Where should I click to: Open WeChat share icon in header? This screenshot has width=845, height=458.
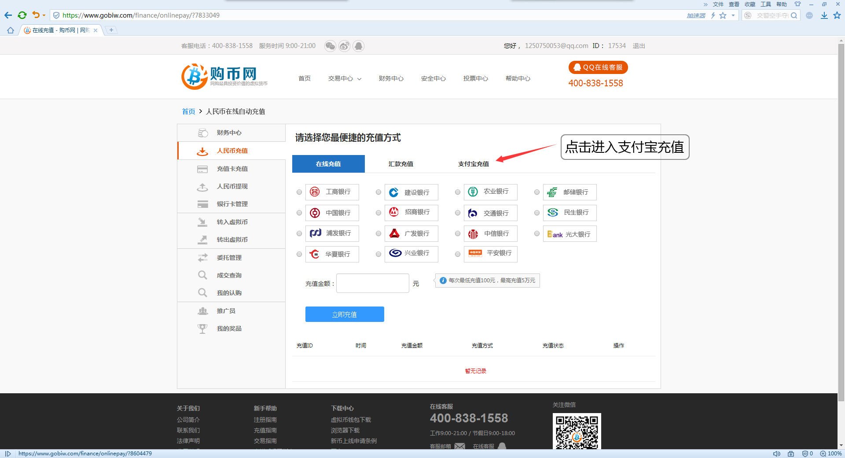coord(330,45)
